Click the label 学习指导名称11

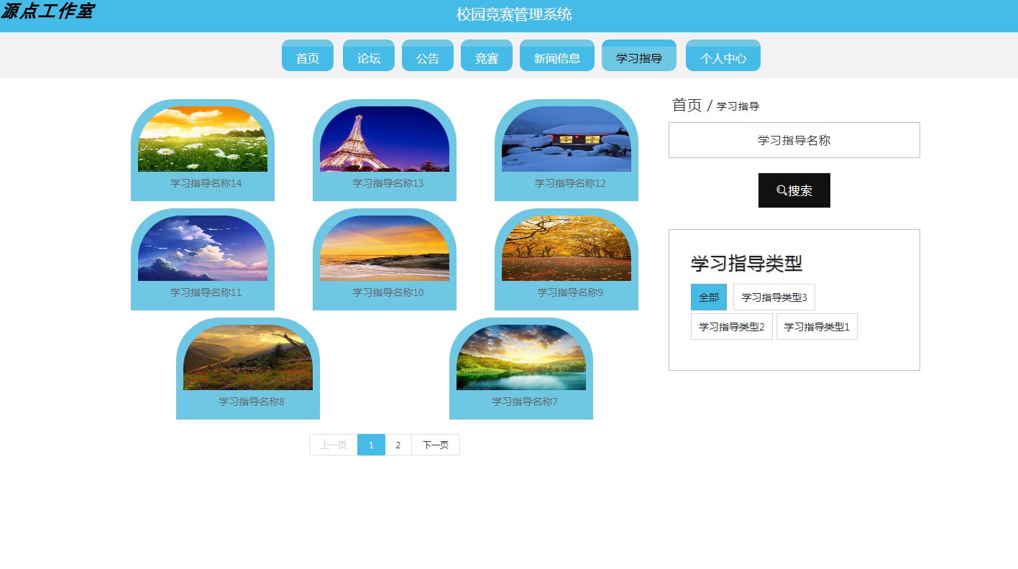click(x=206, y=292)
